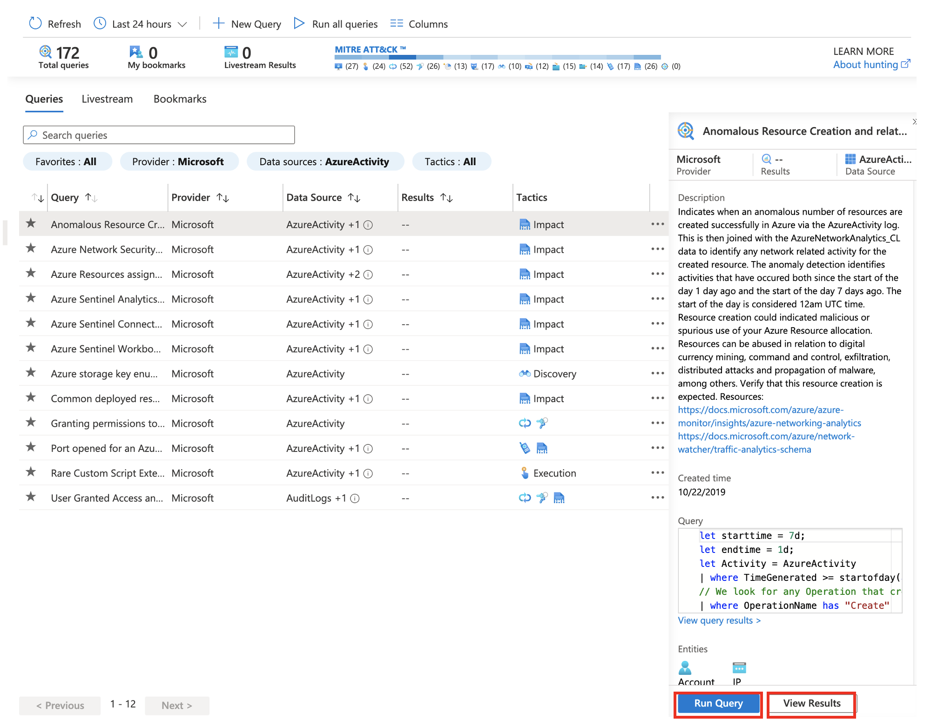The image size is (931, 727).
Task: Click the Run all queries play icon
Action: coord(299,23)
